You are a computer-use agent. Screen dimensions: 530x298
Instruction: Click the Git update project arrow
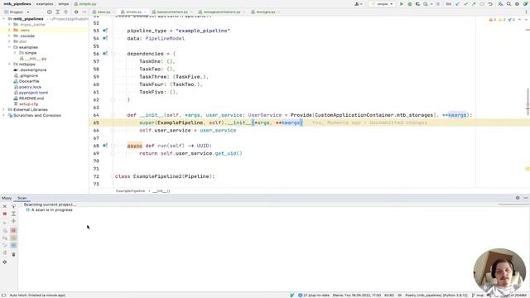point(457,4)
